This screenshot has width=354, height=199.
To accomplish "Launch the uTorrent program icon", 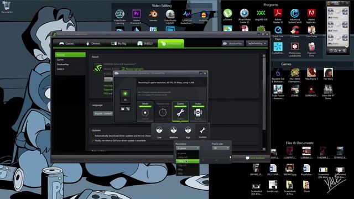I will coord(227,15).
